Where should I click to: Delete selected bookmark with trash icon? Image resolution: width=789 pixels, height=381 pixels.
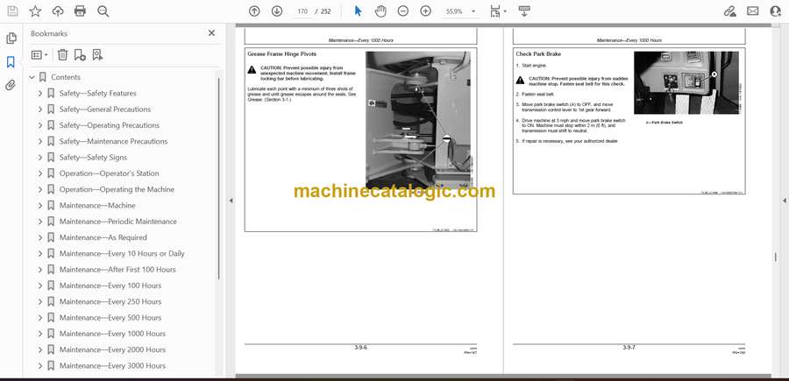pyautogui.click(x=62, y=55)
